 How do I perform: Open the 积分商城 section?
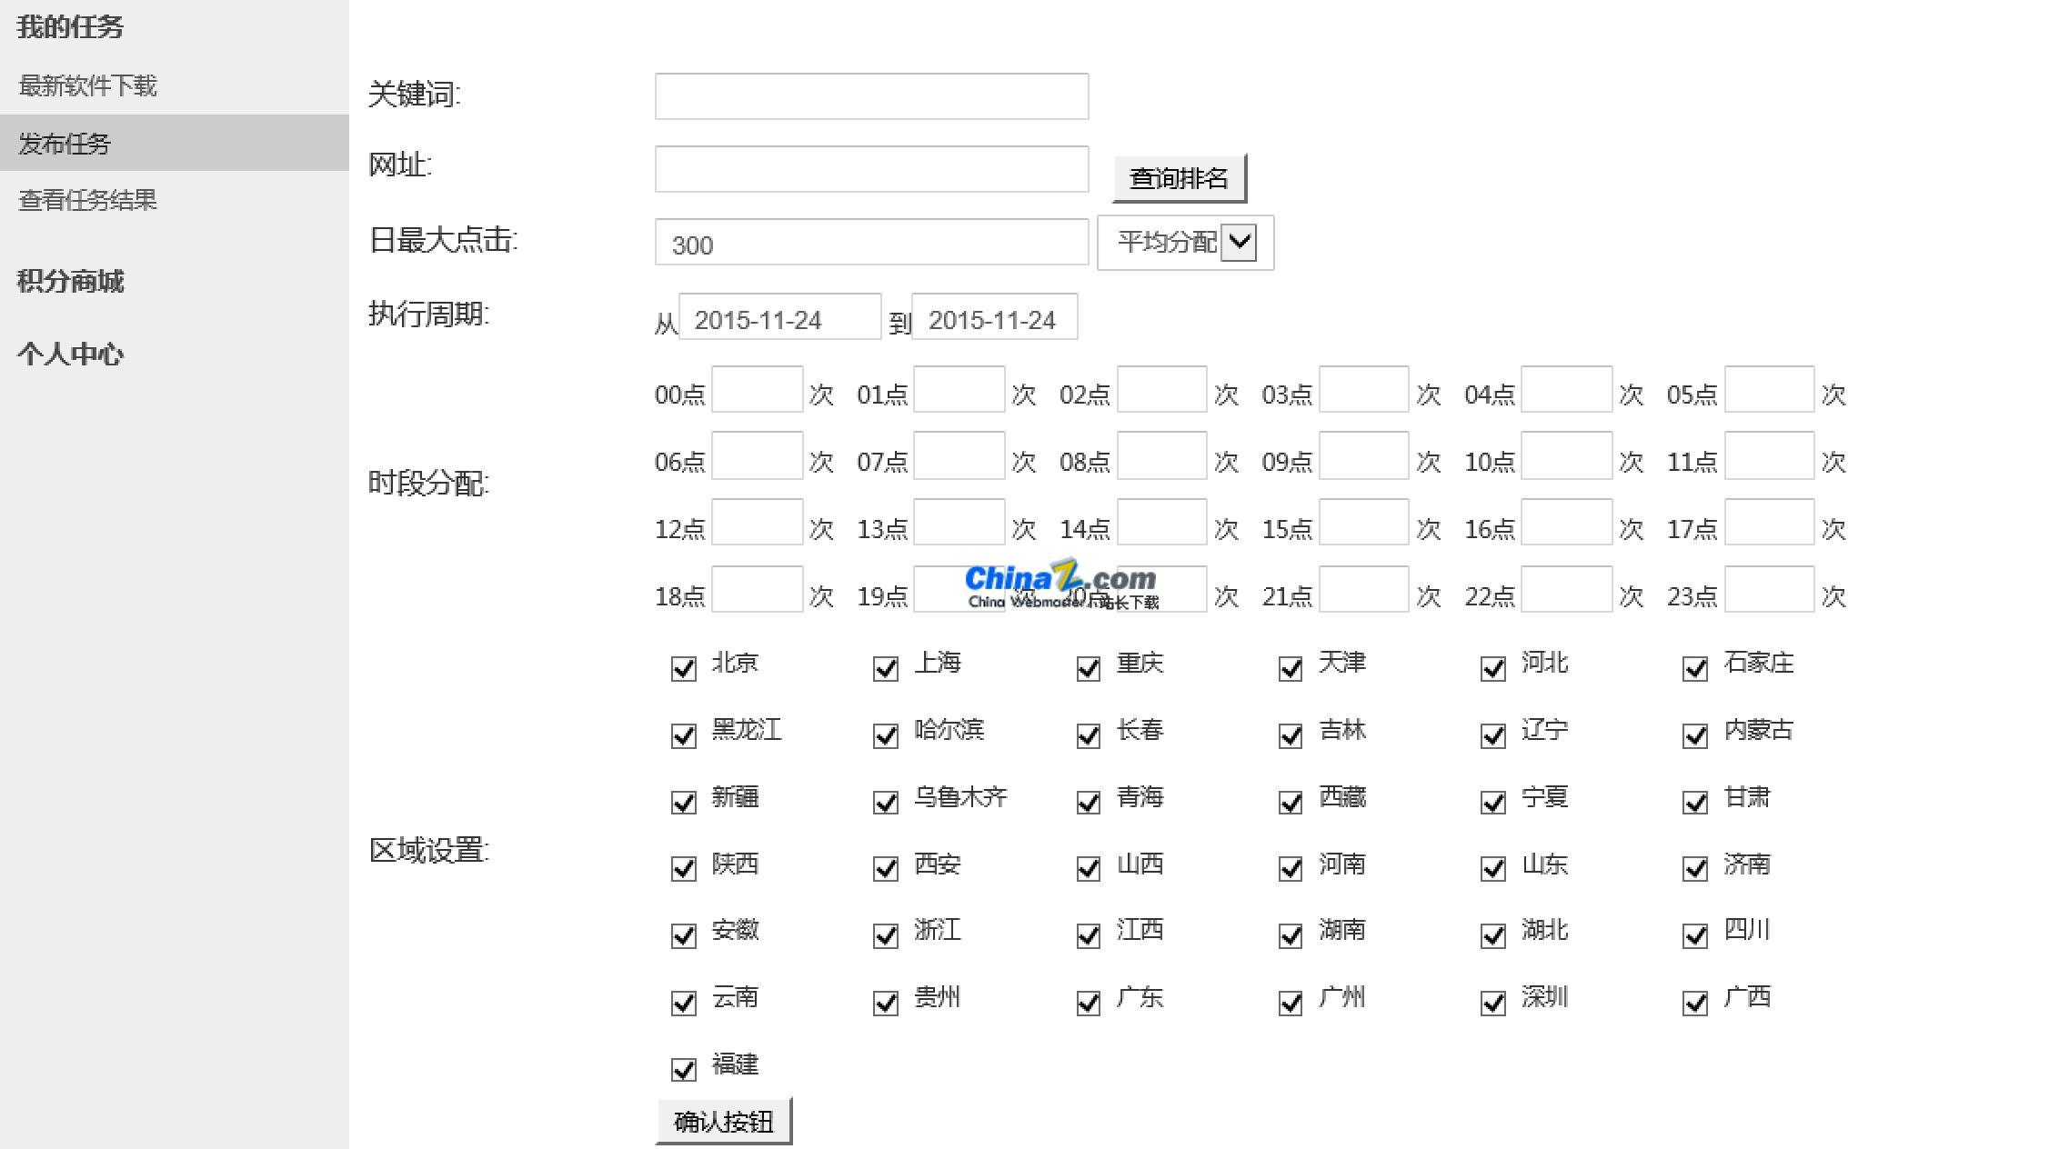[x=70, y=282]
